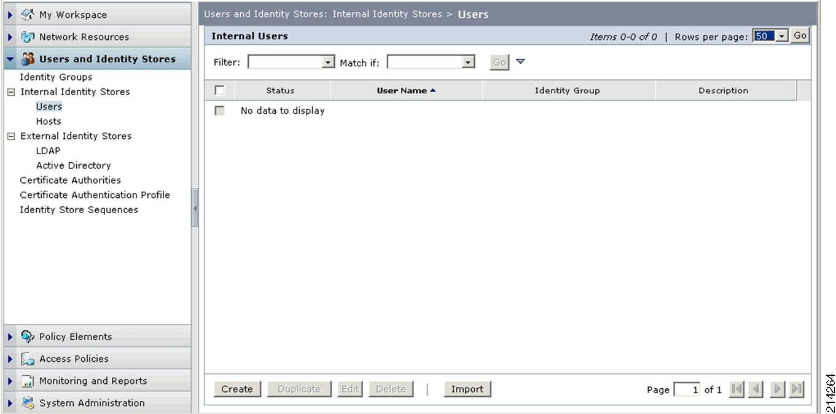Screen dimensions: 836x414
Task: Click the My Workspace icon
Action: 28,14
